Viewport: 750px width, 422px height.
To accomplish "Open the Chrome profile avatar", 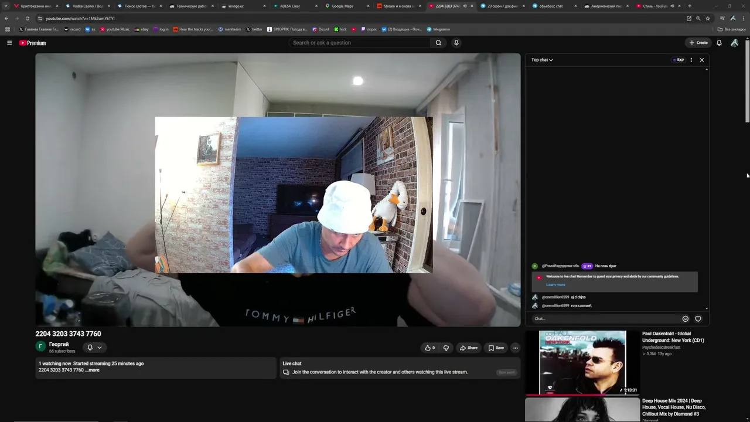I will [733, 18].
